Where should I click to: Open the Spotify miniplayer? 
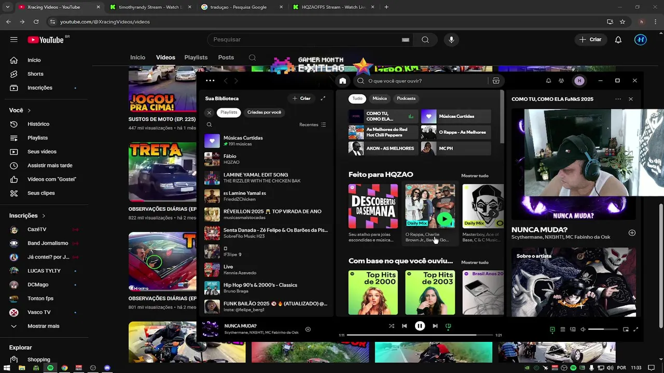(626, 329)
